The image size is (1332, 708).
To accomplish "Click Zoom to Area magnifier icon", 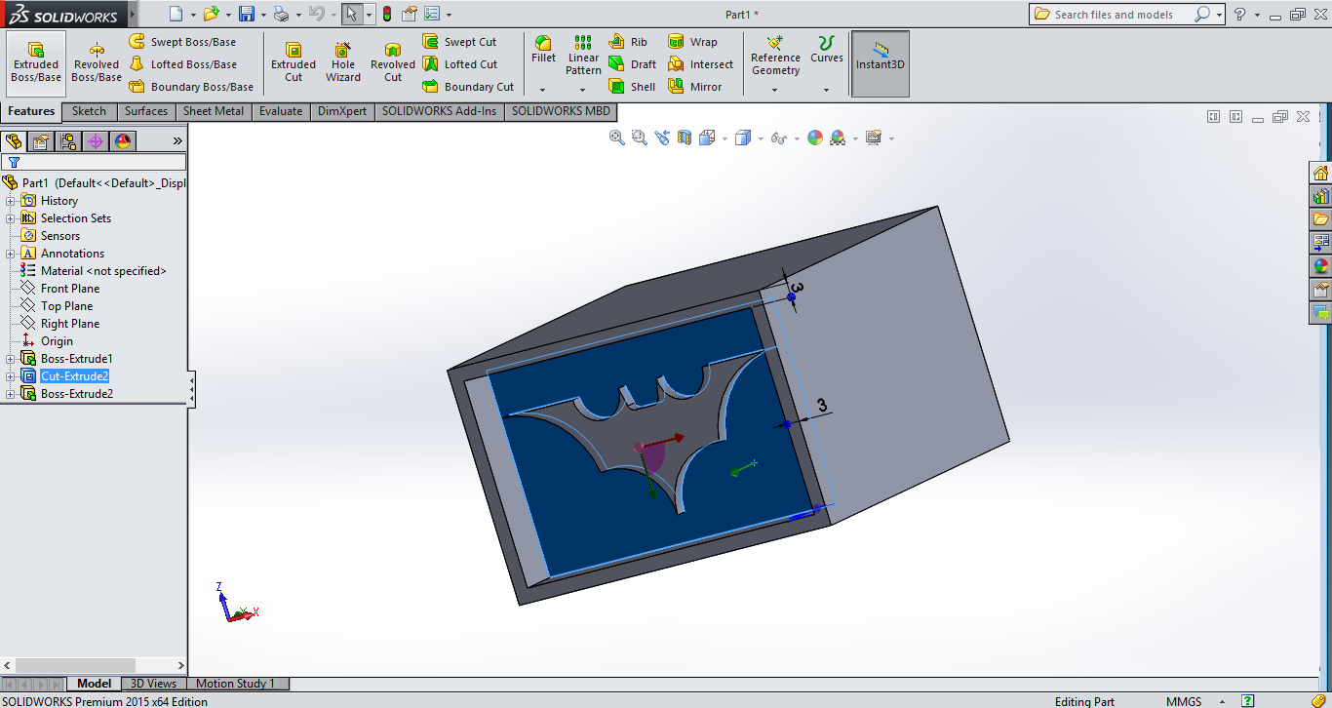I will pyautogui.click(x=640, y=138).
